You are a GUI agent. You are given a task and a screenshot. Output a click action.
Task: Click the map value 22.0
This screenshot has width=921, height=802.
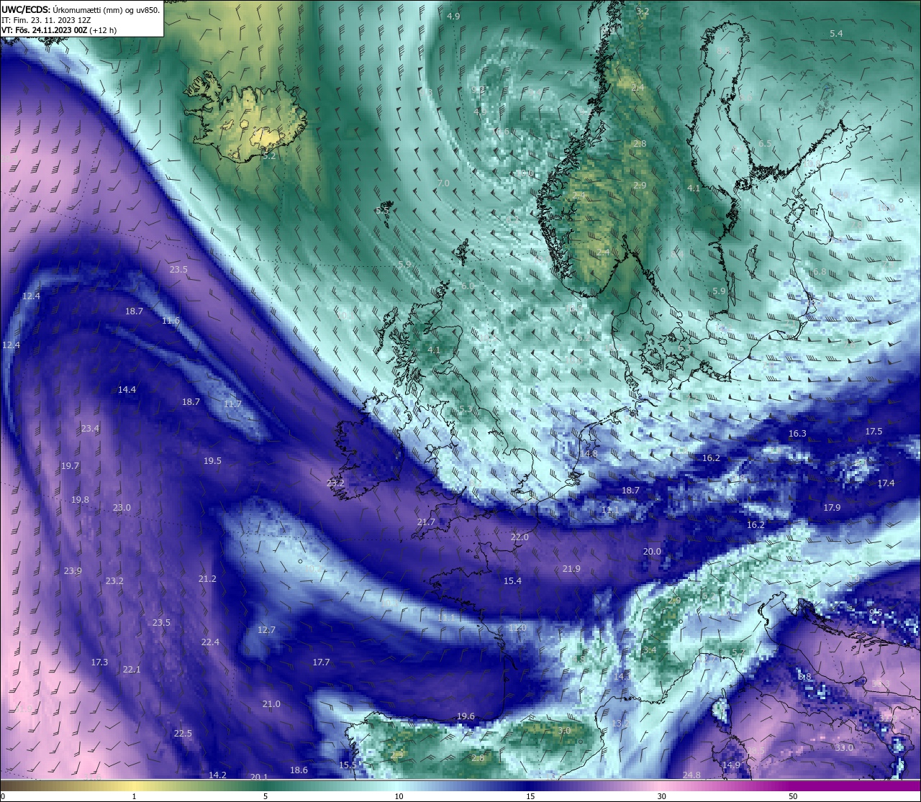point(520,537)
